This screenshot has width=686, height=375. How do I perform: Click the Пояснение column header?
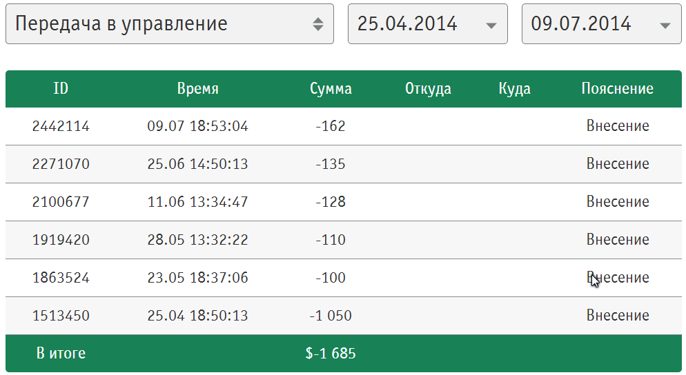click(x=617, y=89)
